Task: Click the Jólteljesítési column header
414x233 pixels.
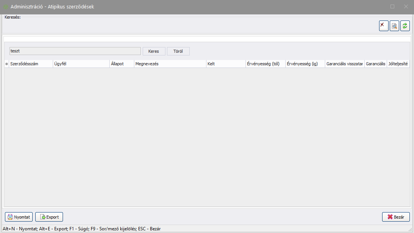Action: (x=398, y=64)
